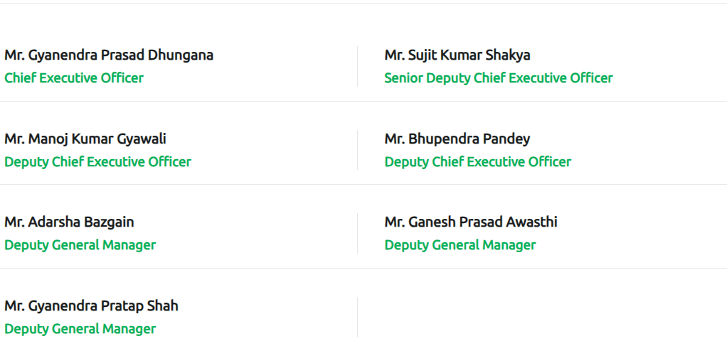This screenshot has height=351, width=727.
Task: Open Mr. Gyanendra Pratap Shah's profile
Action: (91, 306)
